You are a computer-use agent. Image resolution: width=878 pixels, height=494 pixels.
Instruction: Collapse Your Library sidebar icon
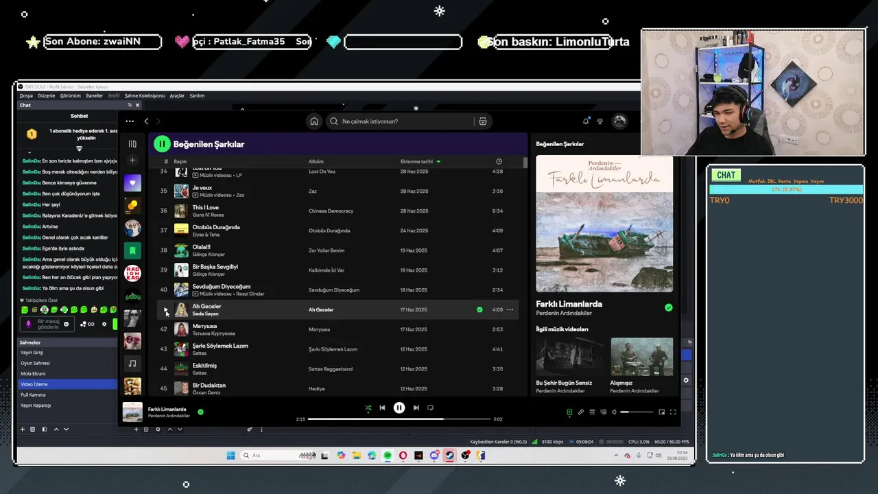[132, 144]
